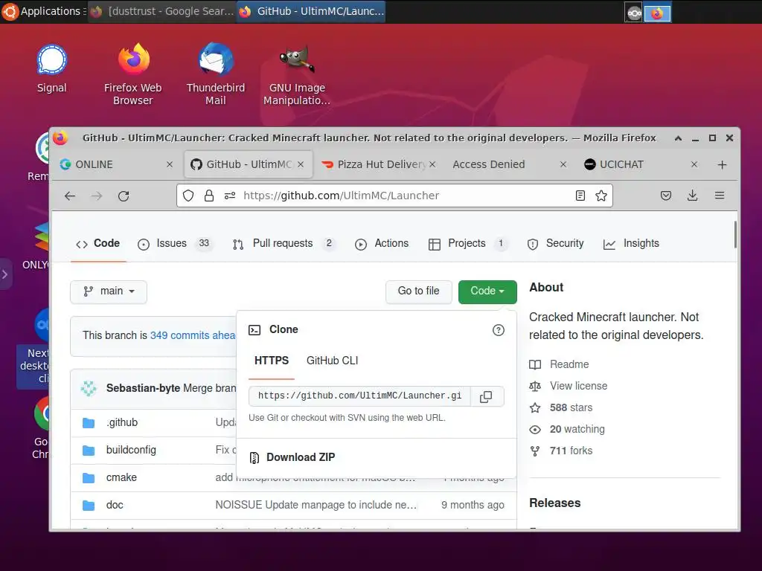Open the Security tab

click(555, 243)
